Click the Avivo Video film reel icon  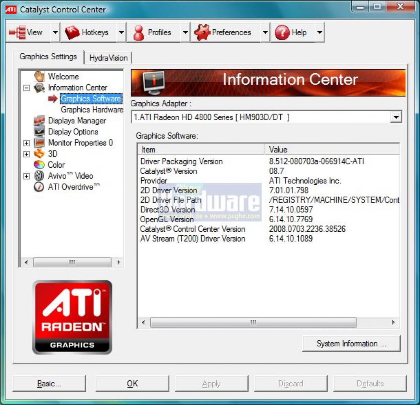[x=39, y=176]
